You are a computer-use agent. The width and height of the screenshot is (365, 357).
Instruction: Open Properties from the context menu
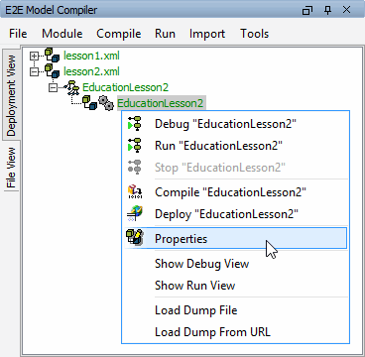[x=235, y=238]
